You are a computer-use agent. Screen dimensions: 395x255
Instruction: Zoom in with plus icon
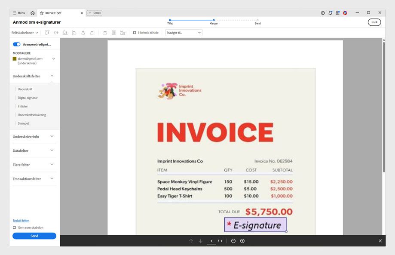coord(242,241)
